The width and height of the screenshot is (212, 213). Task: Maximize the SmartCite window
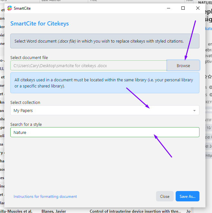click(x=183, y=8)
